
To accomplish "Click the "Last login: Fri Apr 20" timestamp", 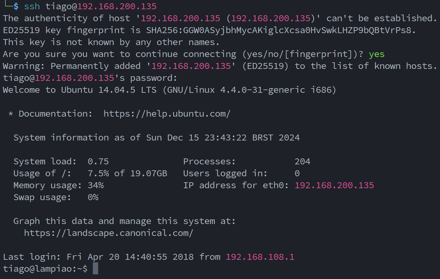I will click(x=85, y=257).
